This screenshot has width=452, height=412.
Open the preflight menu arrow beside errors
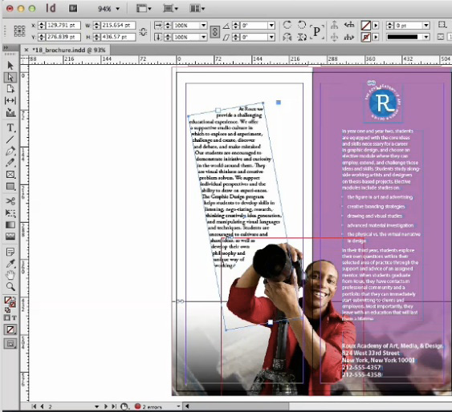pos(178,406)
